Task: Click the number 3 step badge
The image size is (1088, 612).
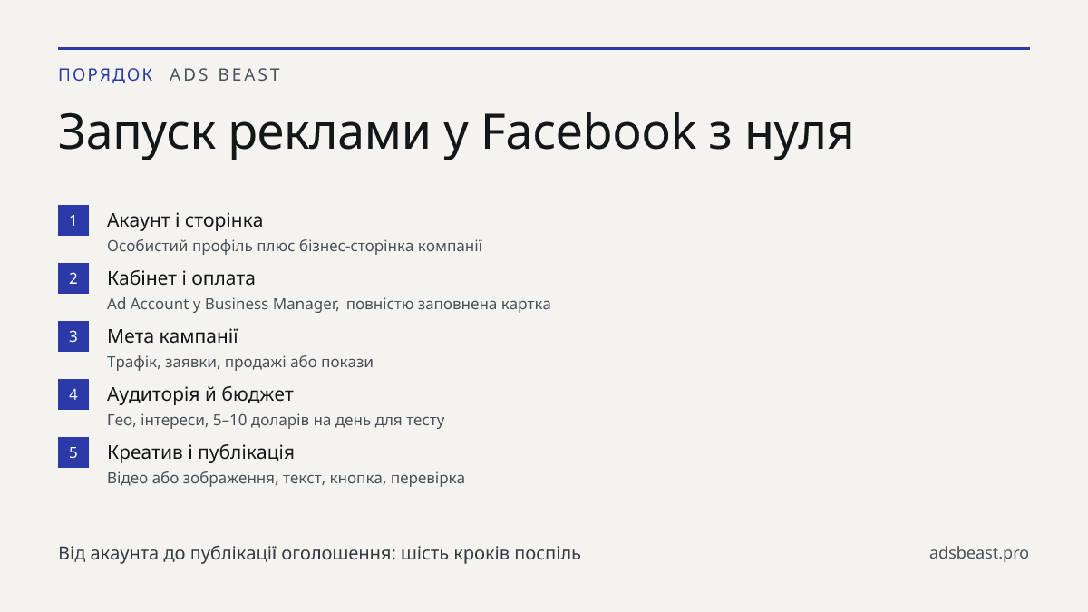Action: (x=73, y=336)
